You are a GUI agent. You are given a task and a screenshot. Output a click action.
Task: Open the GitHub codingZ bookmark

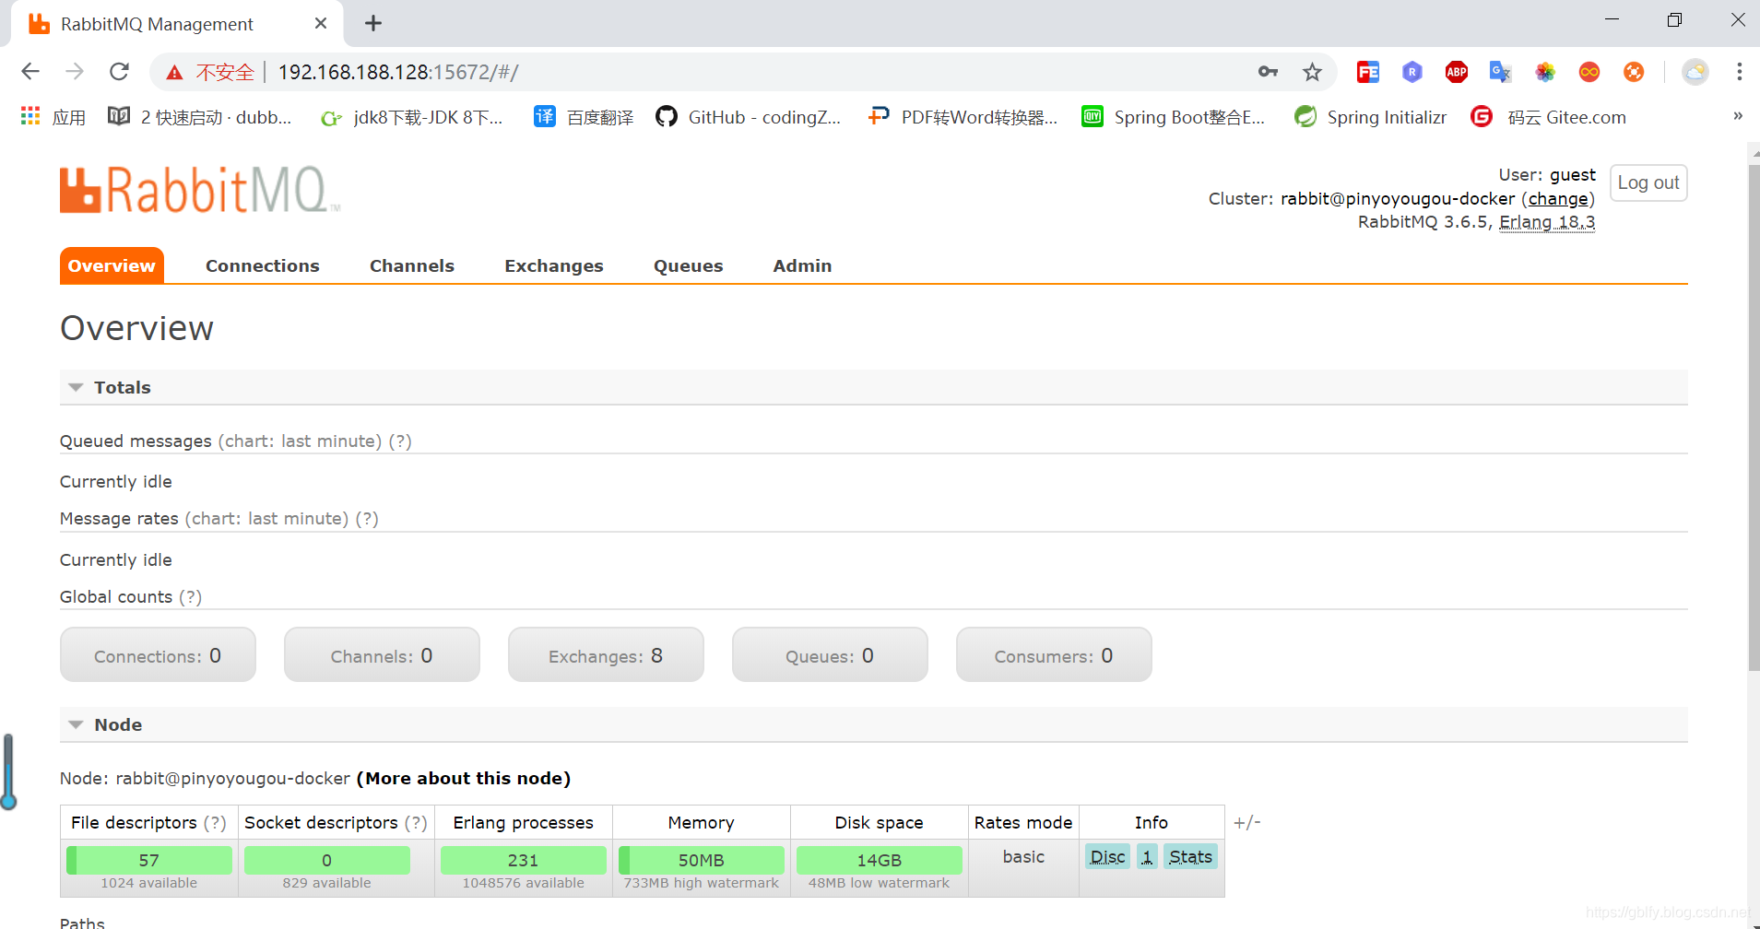tap(749, 117)
